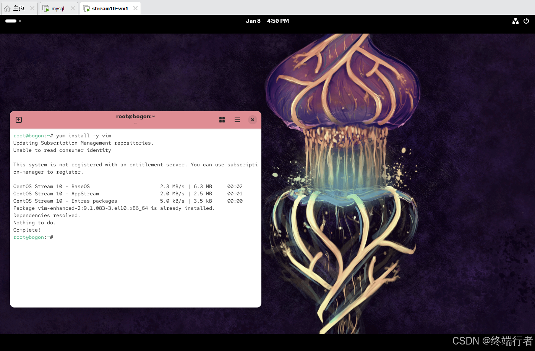Click the 'CentOS Stream 10 - BaseOS' row
The image size is (535, 351).
coord(128,187)
